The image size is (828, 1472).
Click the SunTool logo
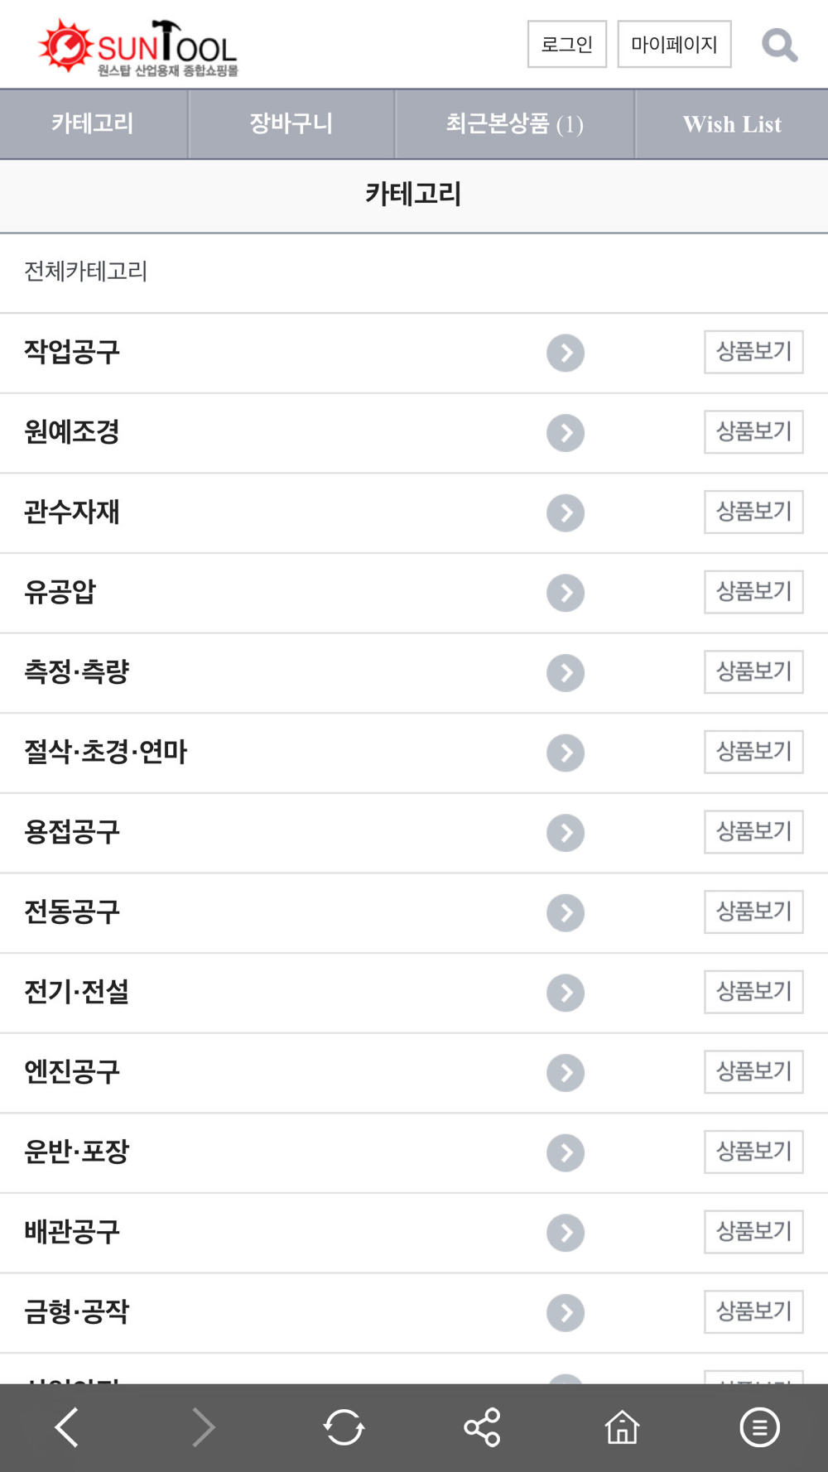(x=138, y=47)
